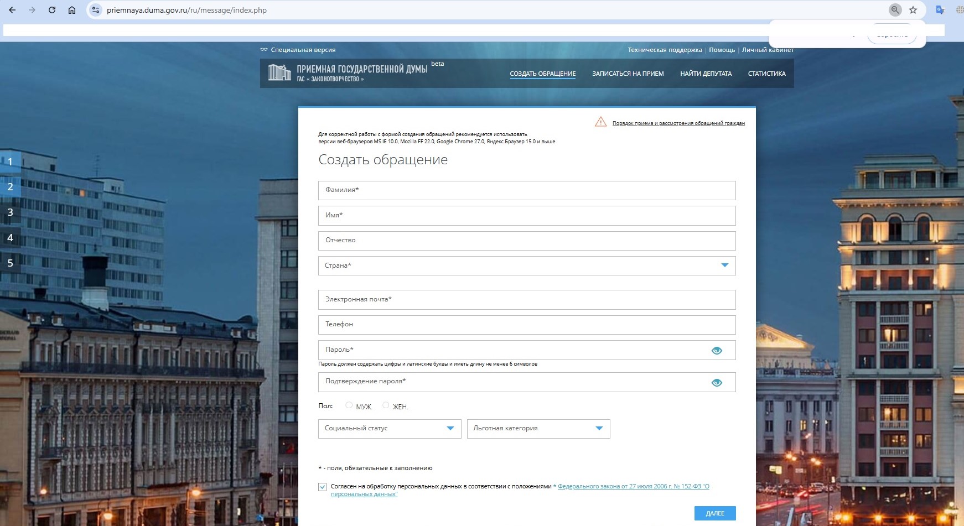964x526 pixels.
Task: View site information icon in address bar
Action: tap(96, 10)
